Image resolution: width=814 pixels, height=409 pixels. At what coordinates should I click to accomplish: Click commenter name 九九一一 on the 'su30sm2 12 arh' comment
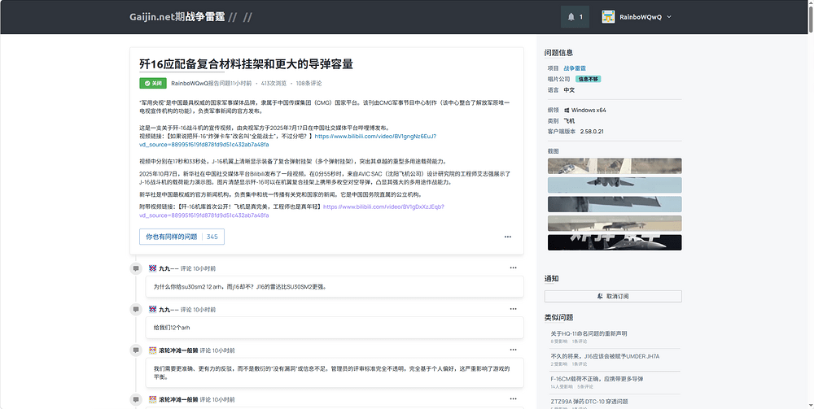point(168,268)
